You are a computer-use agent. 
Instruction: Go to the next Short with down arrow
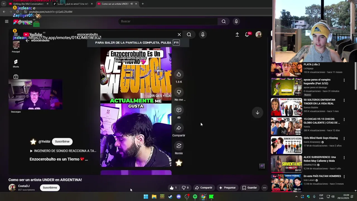(257, 113)
